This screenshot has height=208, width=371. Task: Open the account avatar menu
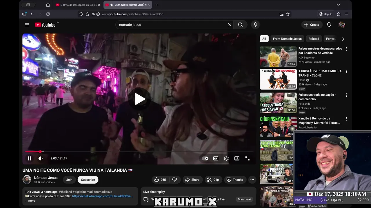click(x=342, y=25)
